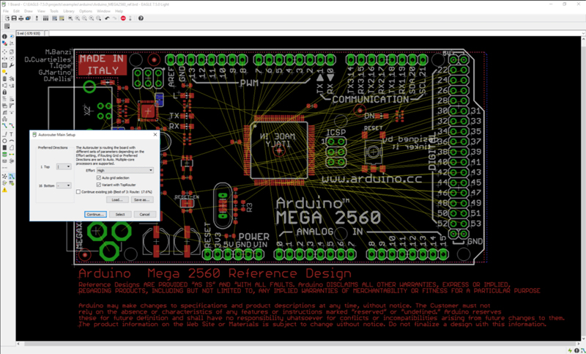Open the 16 Bottom direction dropdown
Viewport: 586px width, 354px height.
tap(64, 185)
